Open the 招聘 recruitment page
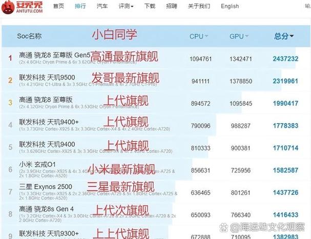The width and height of the screenshot is (311, 239). pyautogui.click(x=172, y=6)
